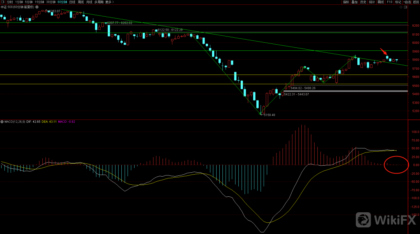The height and width of the screenshot is (234, 420).
Task: Switch to the 分时 intraday view
Action: 10,2
